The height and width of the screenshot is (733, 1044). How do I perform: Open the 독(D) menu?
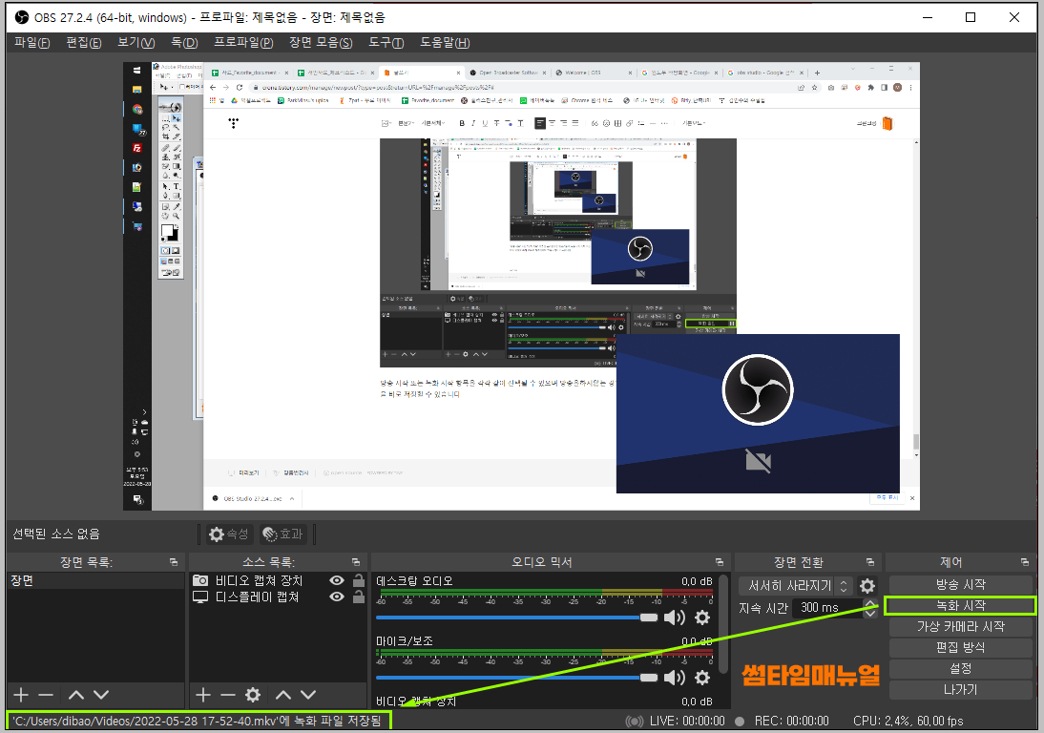[x=184, y=43]
